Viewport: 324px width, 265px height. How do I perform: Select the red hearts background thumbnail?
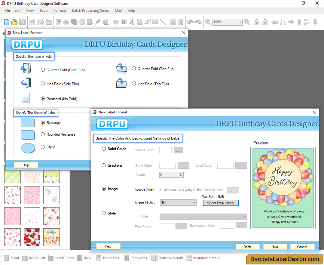pos(32,237)
